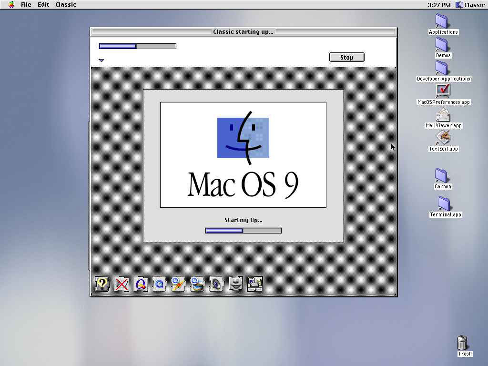
Task: Click the red-crossed-out extension icon
Action: coord(122,284)
